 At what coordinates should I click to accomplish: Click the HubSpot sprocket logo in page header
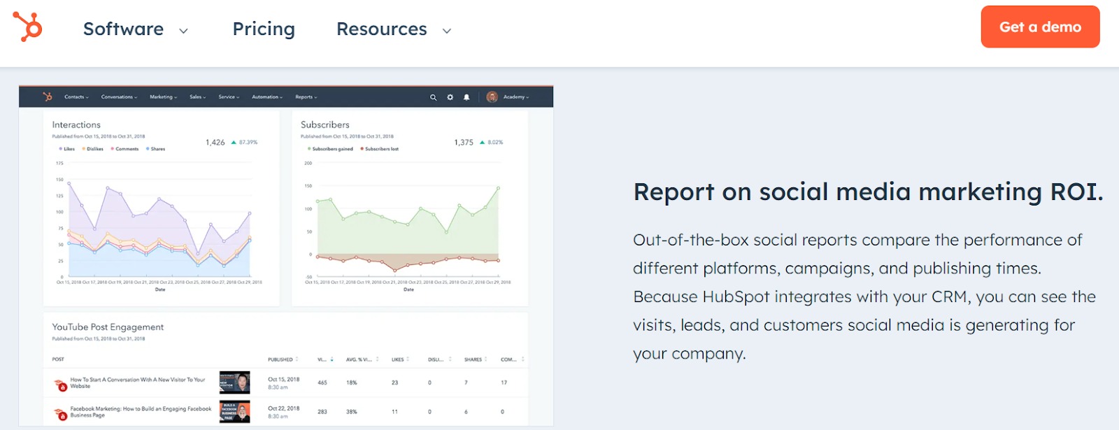click(x=28, y=27)
